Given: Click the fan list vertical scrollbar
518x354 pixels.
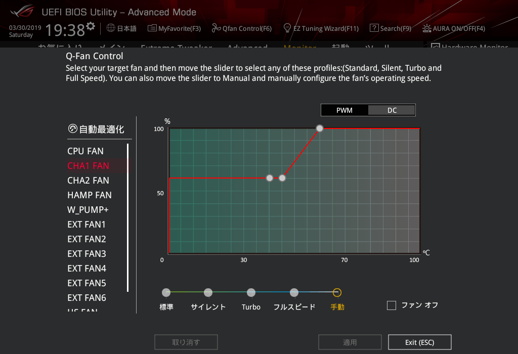Looking at the screenshot, I should (128, 217).
